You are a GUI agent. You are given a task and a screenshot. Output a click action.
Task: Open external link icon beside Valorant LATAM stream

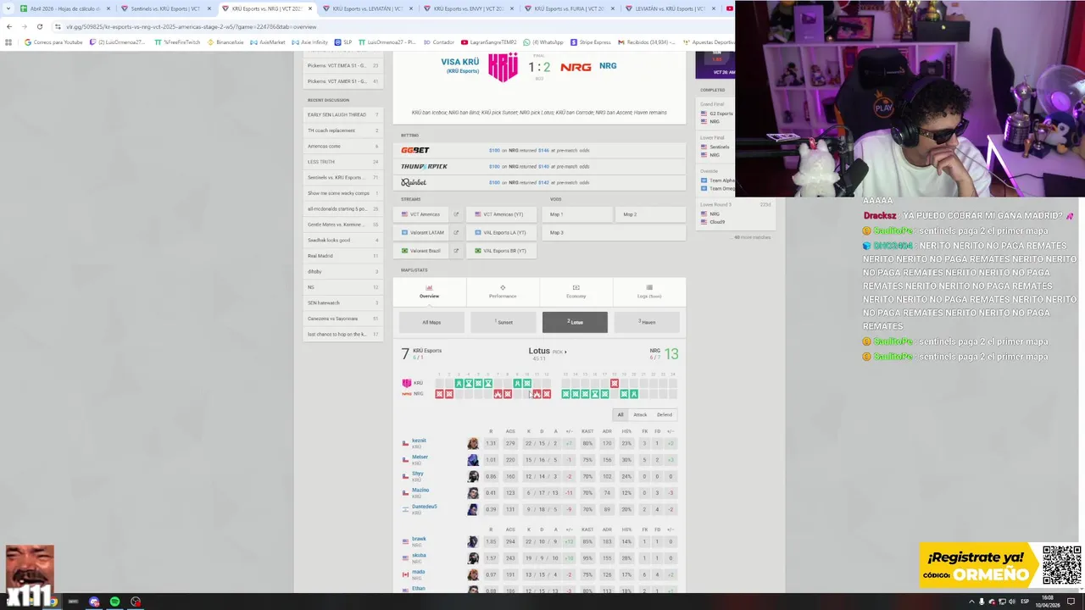pos(456,232)
